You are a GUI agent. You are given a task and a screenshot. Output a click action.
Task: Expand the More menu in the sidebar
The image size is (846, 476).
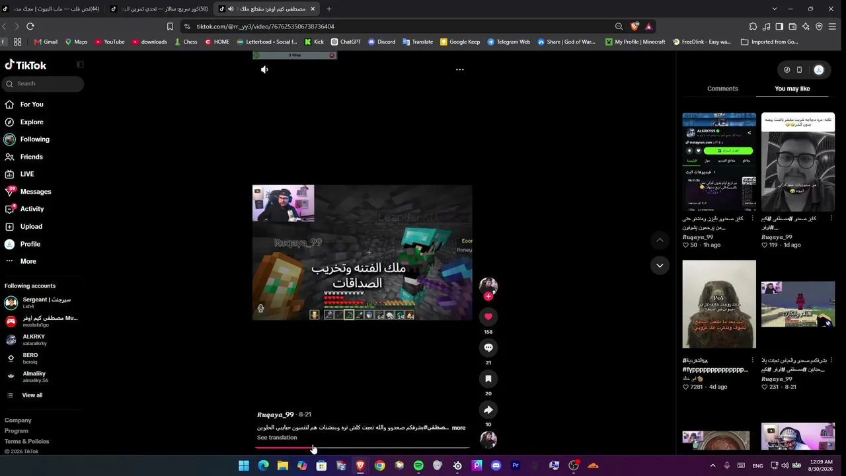coord(28,261)
